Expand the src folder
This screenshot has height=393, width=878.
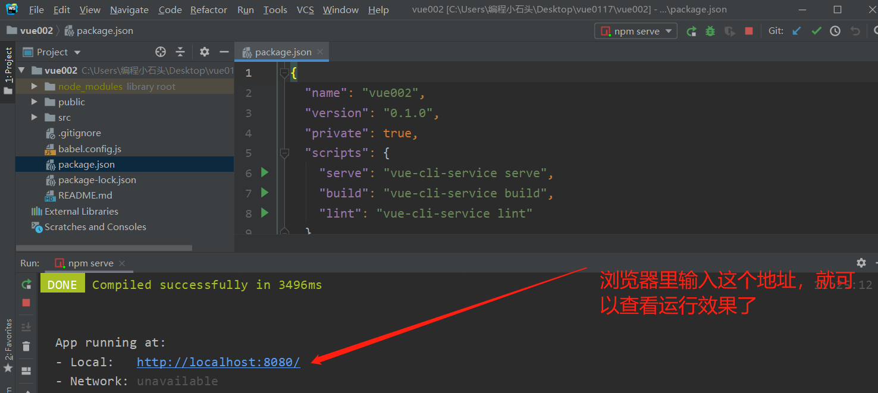[34, 117]
